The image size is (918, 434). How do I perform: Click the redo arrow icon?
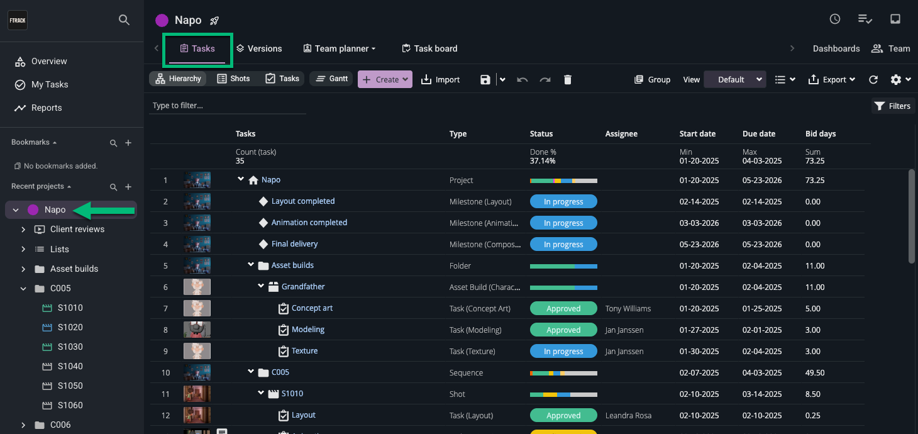pyautogui.click(x=545, y=80)
